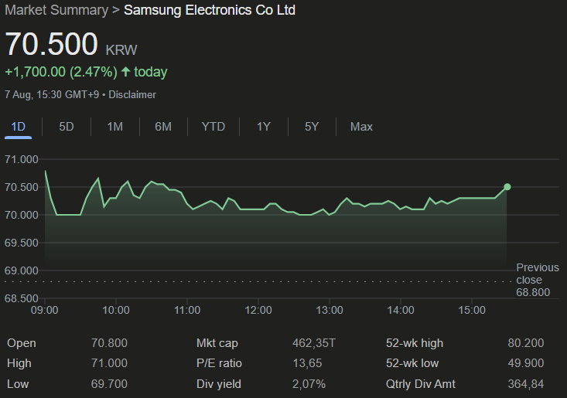Click the Div yield label

[x=219, y=384]
